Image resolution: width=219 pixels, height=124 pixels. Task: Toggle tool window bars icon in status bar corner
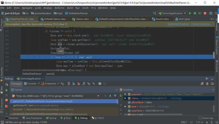tap(2, 122)
